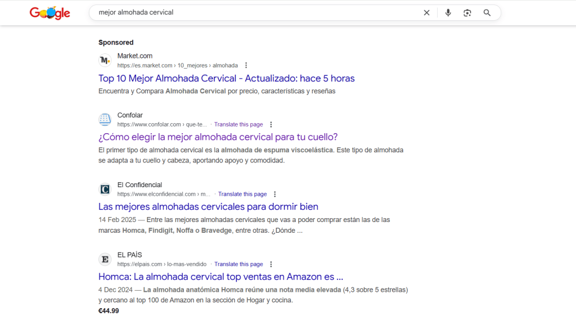Open three-dot menu for El Confidencial result

pyautogui.click(x=274, y=195)
